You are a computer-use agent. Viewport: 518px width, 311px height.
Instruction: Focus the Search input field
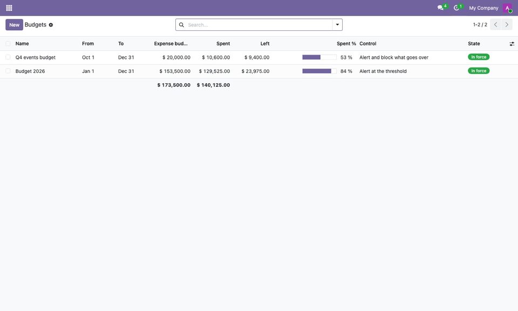(259, 25)
